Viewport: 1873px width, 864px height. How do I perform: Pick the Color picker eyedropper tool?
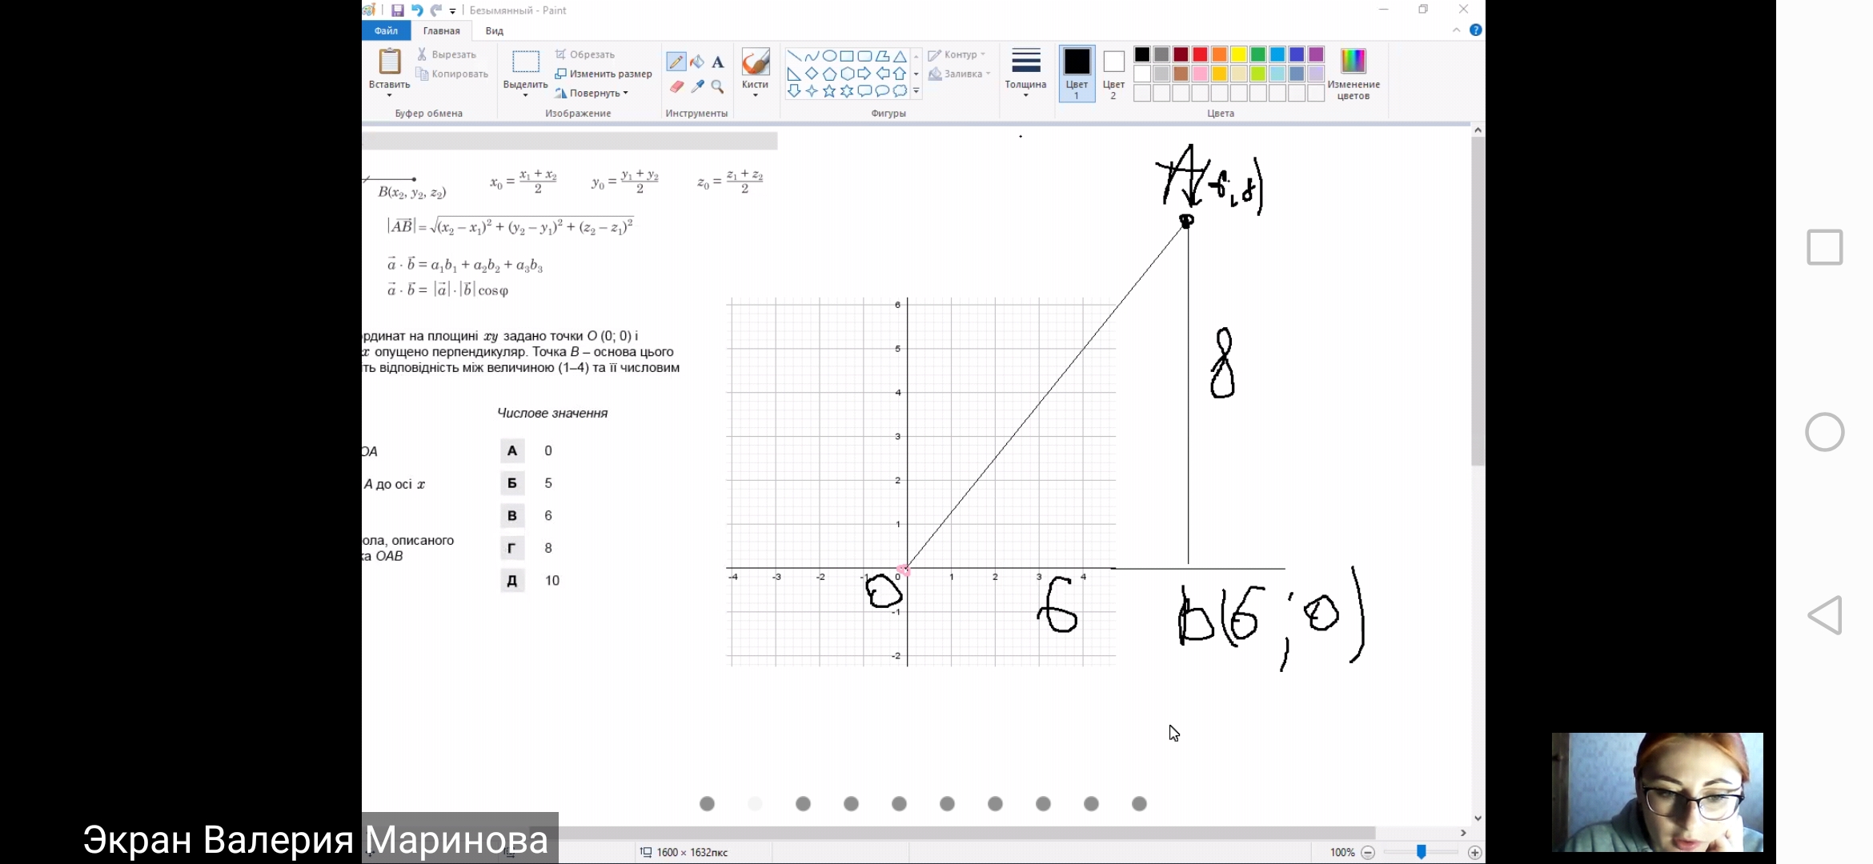coord(697,86)
